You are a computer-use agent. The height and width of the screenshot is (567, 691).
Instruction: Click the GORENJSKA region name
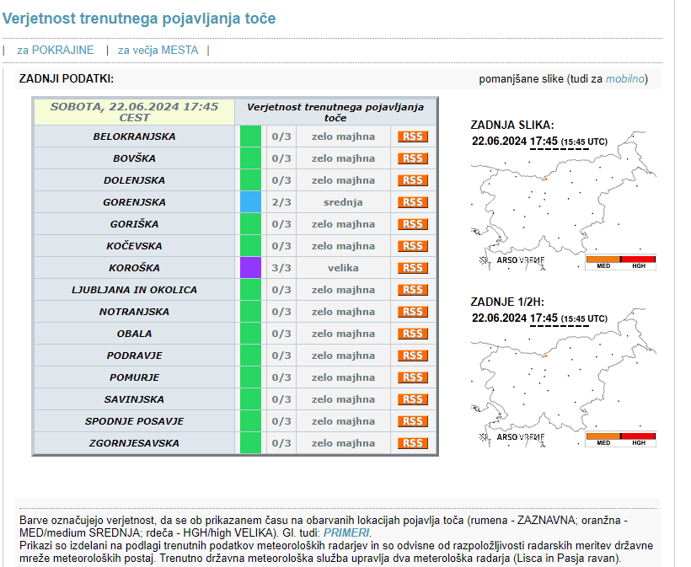coord(134,202)
